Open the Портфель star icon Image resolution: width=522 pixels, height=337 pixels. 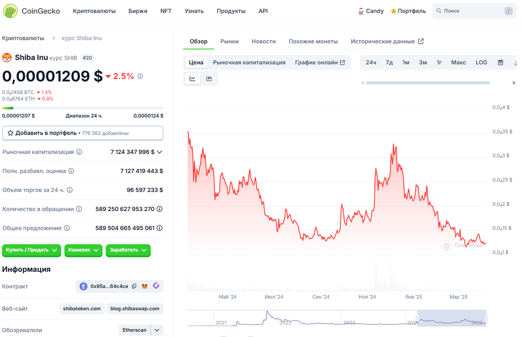point(393,11)
